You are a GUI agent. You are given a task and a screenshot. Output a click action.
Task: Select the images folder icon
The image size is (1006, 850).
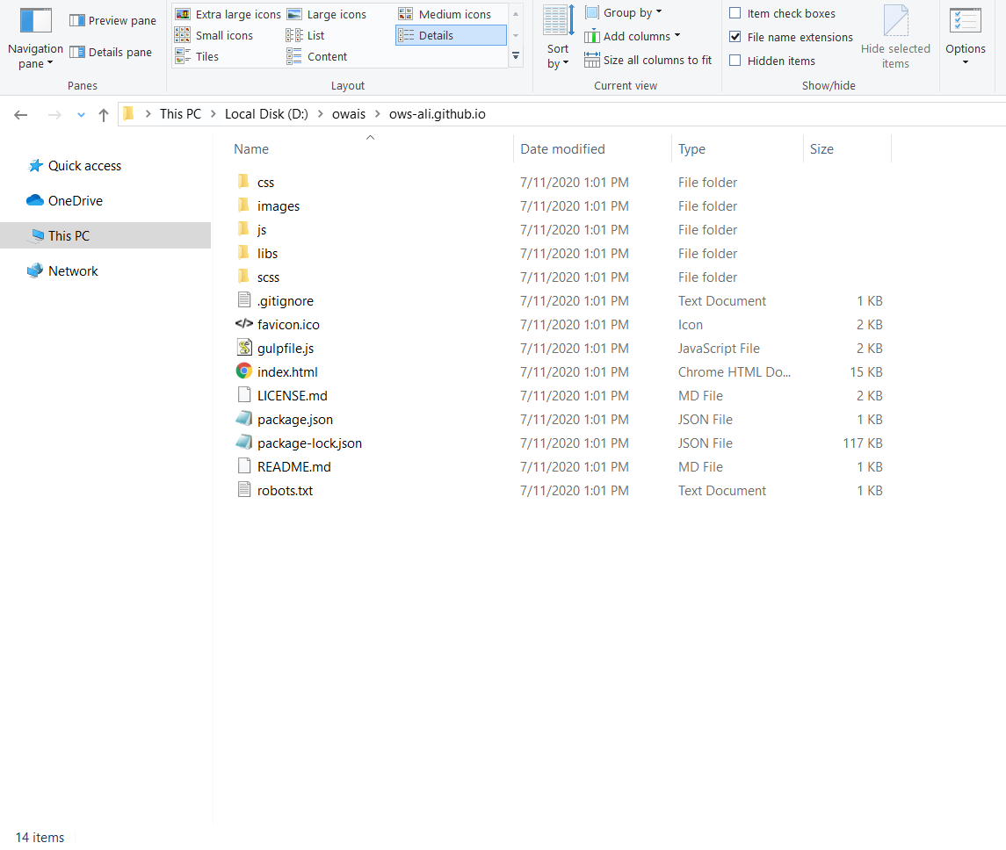[243, 205]
